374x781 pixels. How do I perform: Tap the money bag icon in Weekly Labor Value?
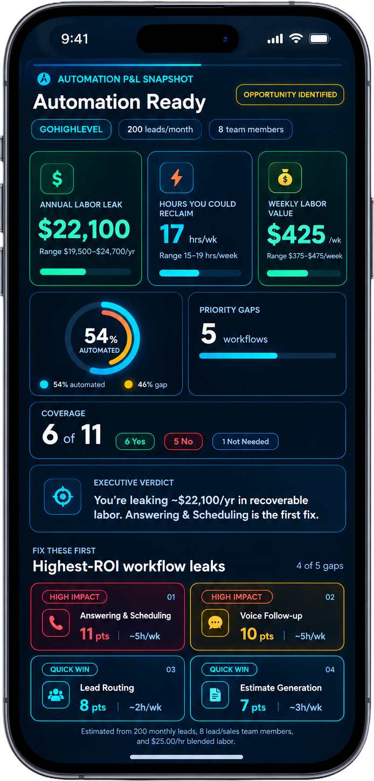click(285, 178)
